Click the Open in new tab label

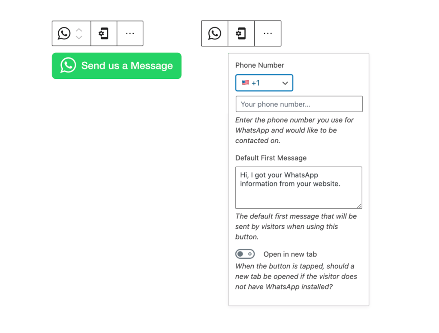(290, 254)
